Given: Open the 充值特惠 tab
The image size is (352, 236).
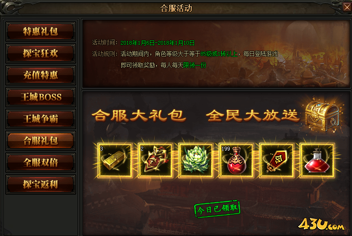Looking at the screenshot, I should [x=40, y=75].
